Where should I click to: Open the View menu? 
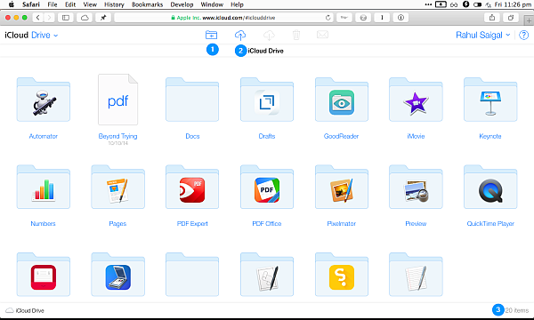click(x=90, y=4)
